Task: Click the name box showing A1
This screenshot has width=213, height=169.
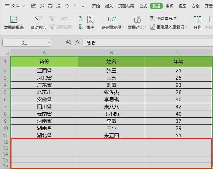Action: (x=25, y=43)
